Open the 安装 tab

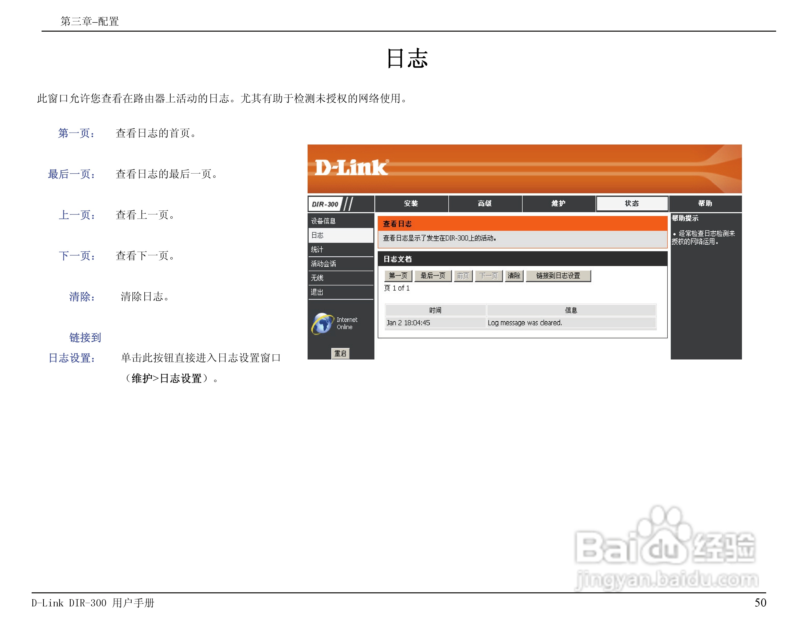coord(411,203)
